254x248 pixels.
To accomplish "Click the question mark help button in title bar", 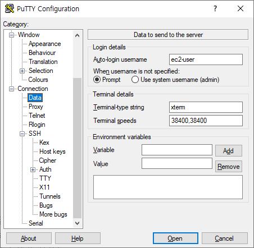I will pyautogui.click(x=215, y=8).
